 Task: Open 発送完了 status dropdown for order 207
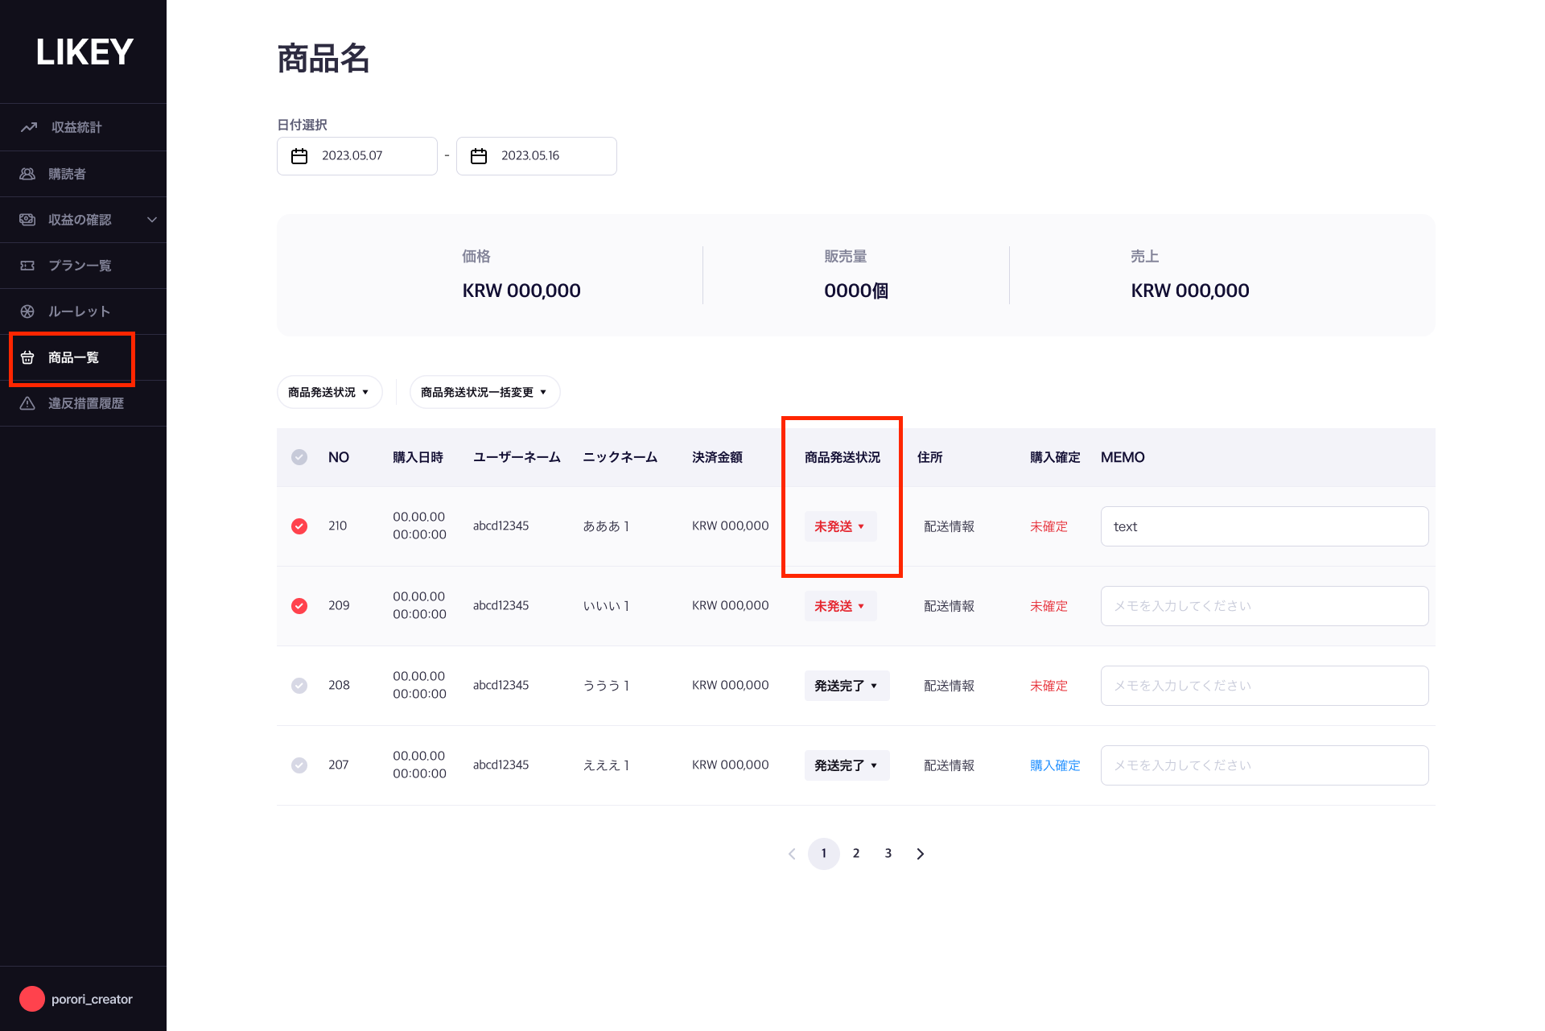(847, 765)
